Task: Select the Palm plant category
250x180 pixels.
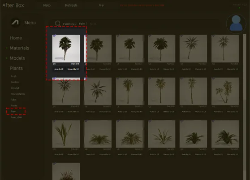Action: pyautogui.click(x=13, y=100)
